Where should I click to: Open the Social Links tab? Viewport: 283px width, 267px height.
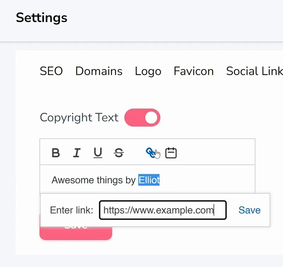click(254, 71)
